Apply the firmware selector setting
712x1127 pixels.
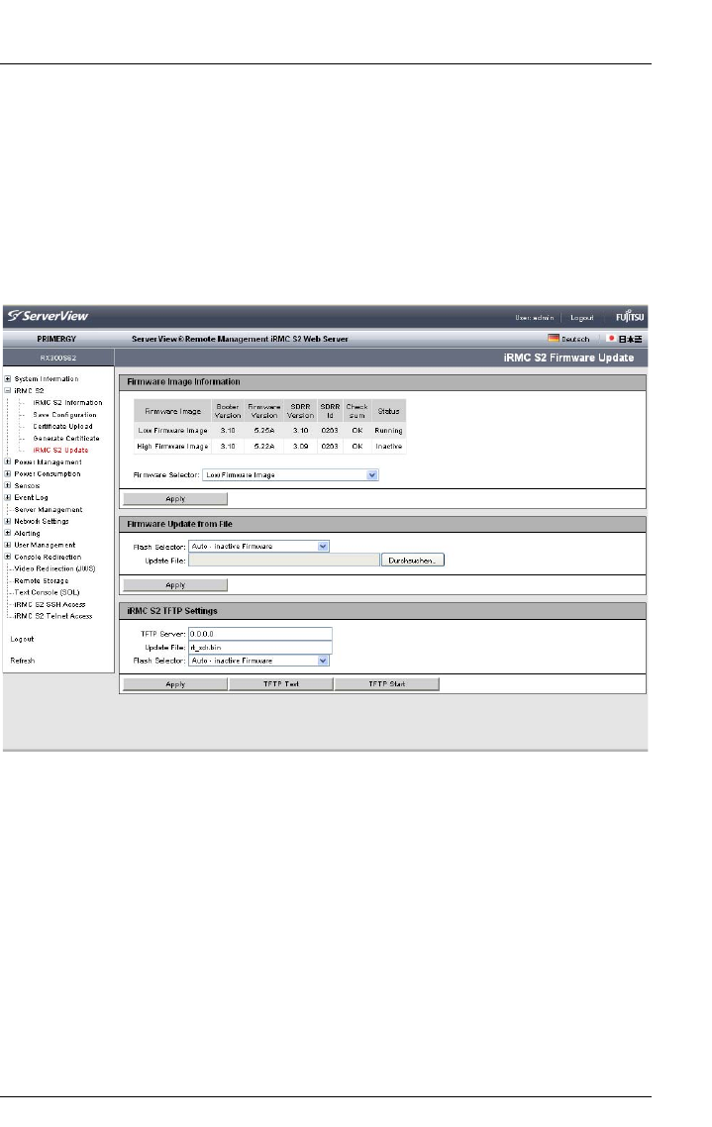pos(175,499)
